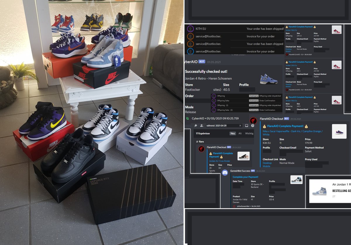Click the '17 Ergebnisse' results count
The image size is (351, 245).
pyautogui.click(x=203, y=133)
